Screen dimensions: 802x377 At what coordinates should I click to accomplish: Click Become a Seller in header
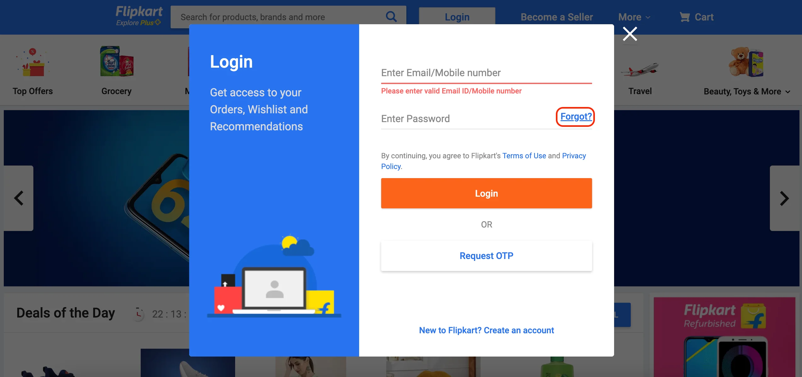(556, 17)
